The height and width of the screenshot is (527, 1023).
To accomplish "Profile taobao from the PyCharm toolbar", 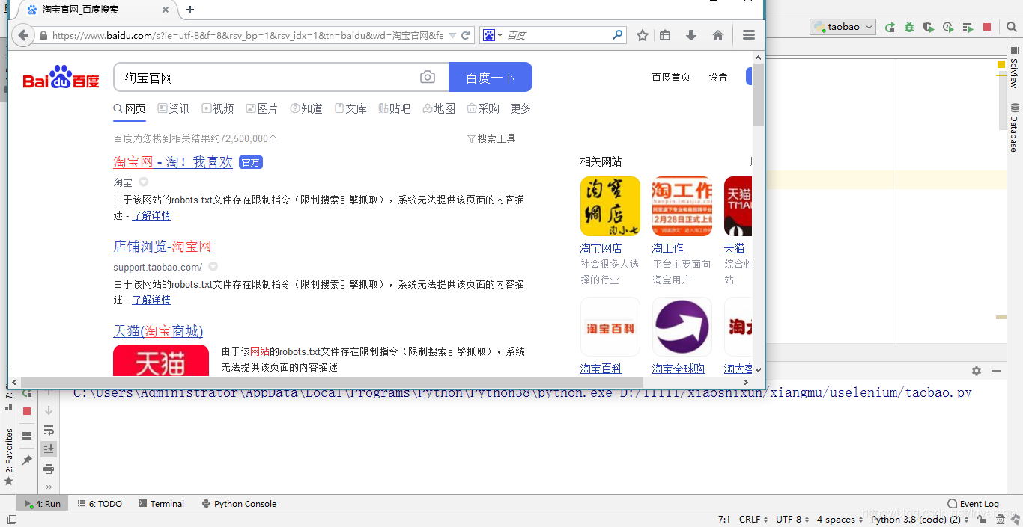I will [948, 27].
